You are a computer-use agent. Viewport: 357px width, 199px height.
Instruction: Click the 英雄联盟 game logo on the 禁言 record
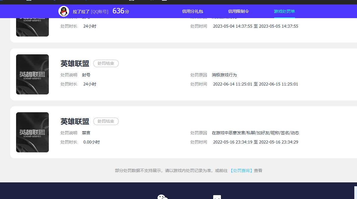[x=32, y=132]
